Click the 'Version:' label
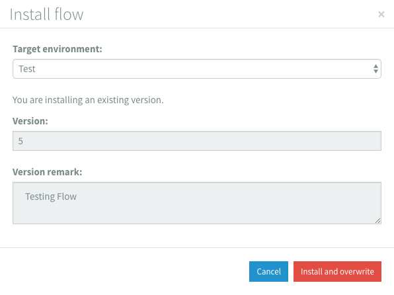 point(30,121)
